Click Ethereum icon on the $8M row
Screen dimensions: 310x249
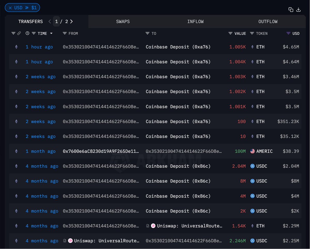pyautogui.click(x=17, y=181)
